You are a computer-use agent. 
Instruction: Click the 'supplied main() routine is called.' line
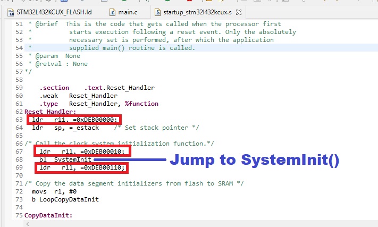(132, 48)
